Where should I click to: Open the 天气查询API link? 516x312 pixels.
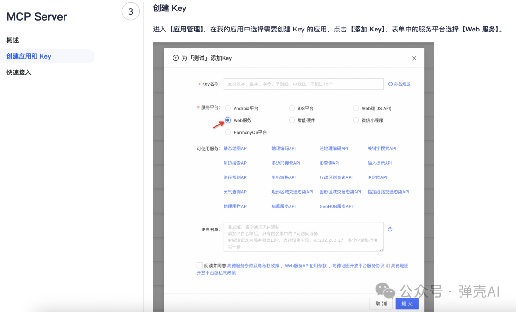point(236,192)
